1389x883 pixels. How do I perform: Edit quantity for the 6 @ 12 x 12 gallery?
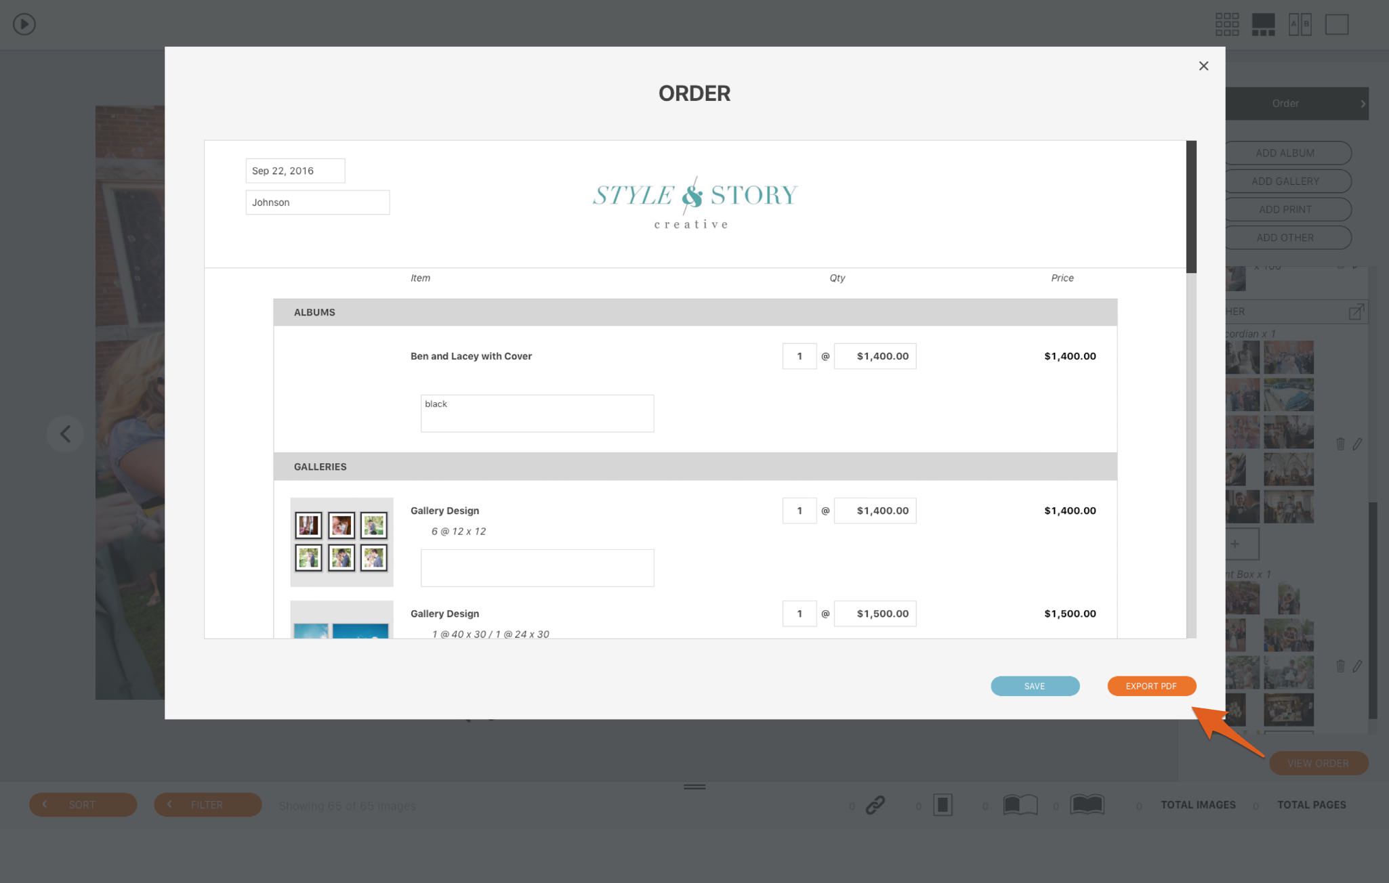pyautogui.click(x=800, y=511)
